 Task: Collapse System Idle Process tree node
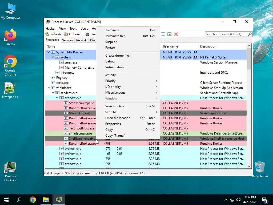click(49, 52)
